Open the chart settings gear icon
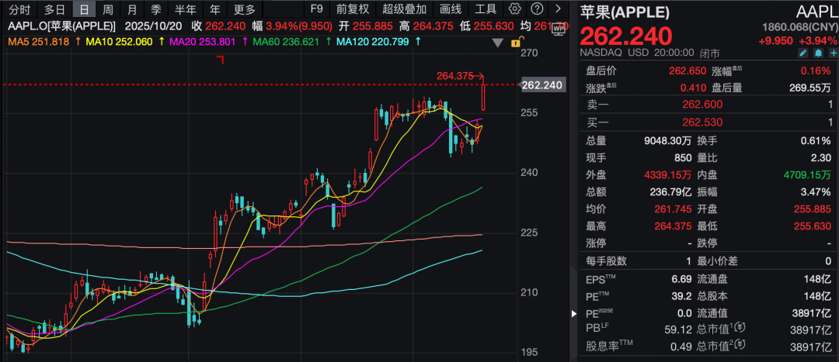This screenshot has height=362, width=839. [515, 9]
